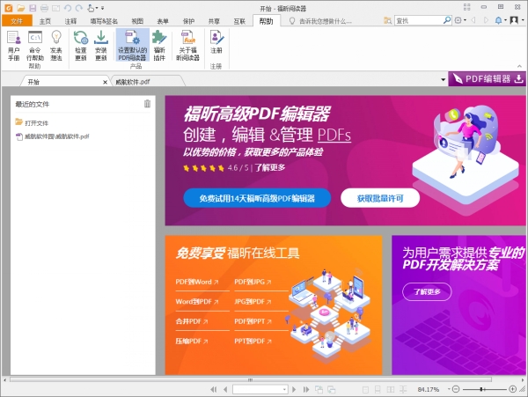Switch to the Share (共享) tab
Image resolution: width=528 pixels, height=397 pixels.
(214, 21)
